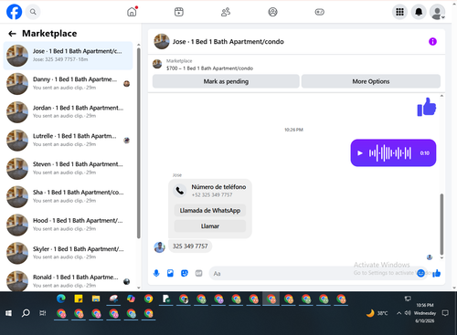
Task: Open Facebook search magnifier
Action: pos(33,12)
